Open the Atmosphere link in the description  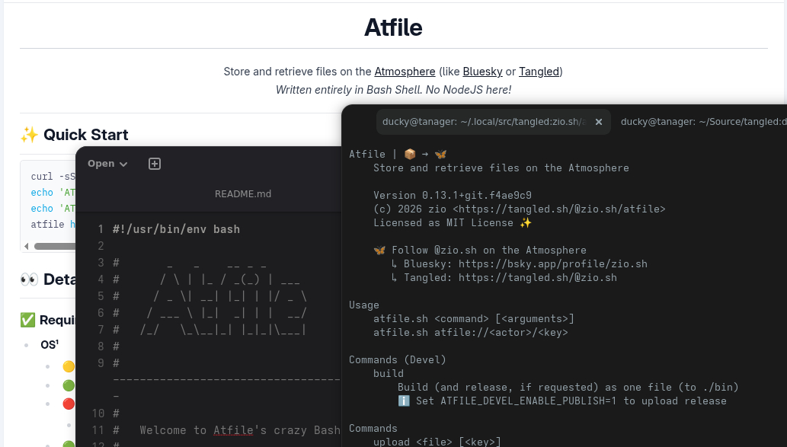405,72
